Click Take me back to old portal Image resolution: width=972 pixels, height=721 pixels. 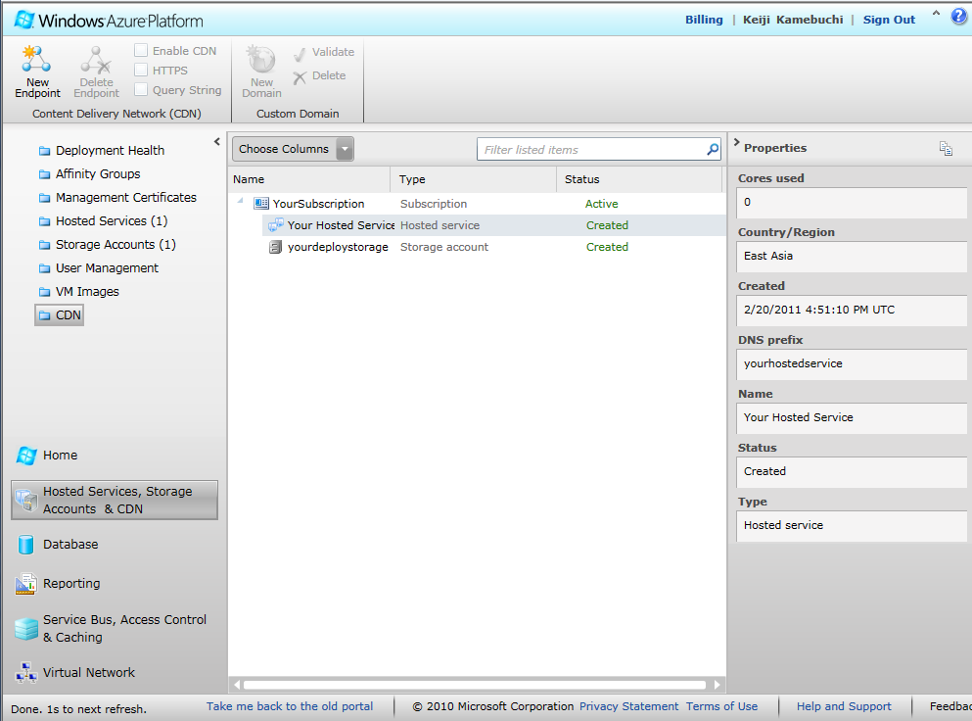point(289,706)
